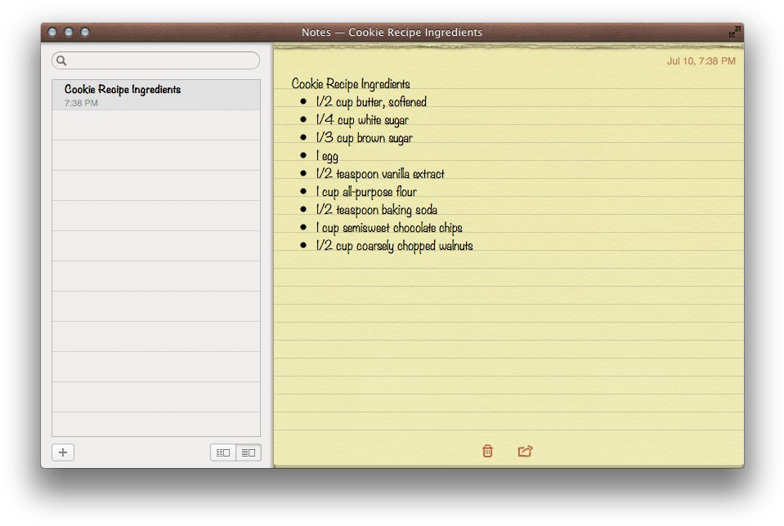Viewport: 784px width, 526px height.
Task: Delete the current note using trash icon
Action: click(x=487, y=451)
